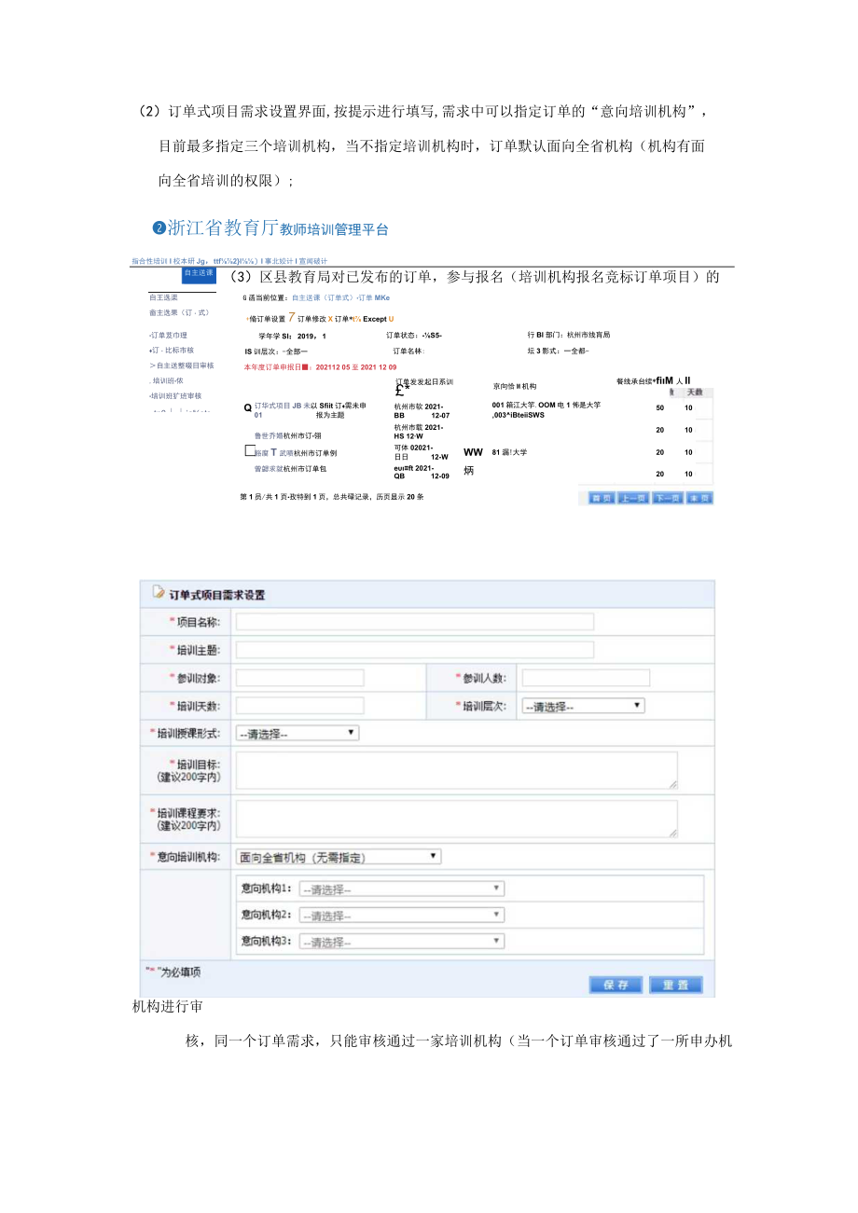Open the 培训层次 dropdown

[582, 706]
